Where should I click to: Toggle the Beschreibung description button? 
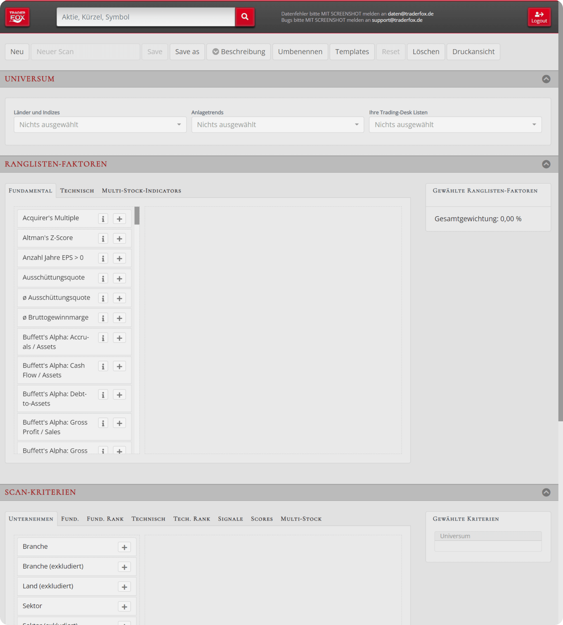238,52
